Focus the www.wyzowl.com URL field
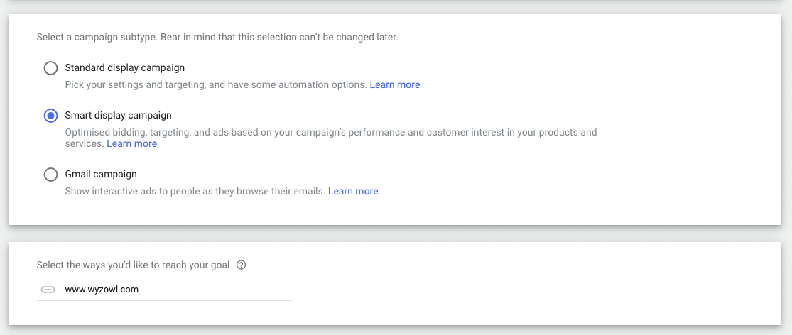Viewport: 792px width, 335px height. click(x=165, y=290)
